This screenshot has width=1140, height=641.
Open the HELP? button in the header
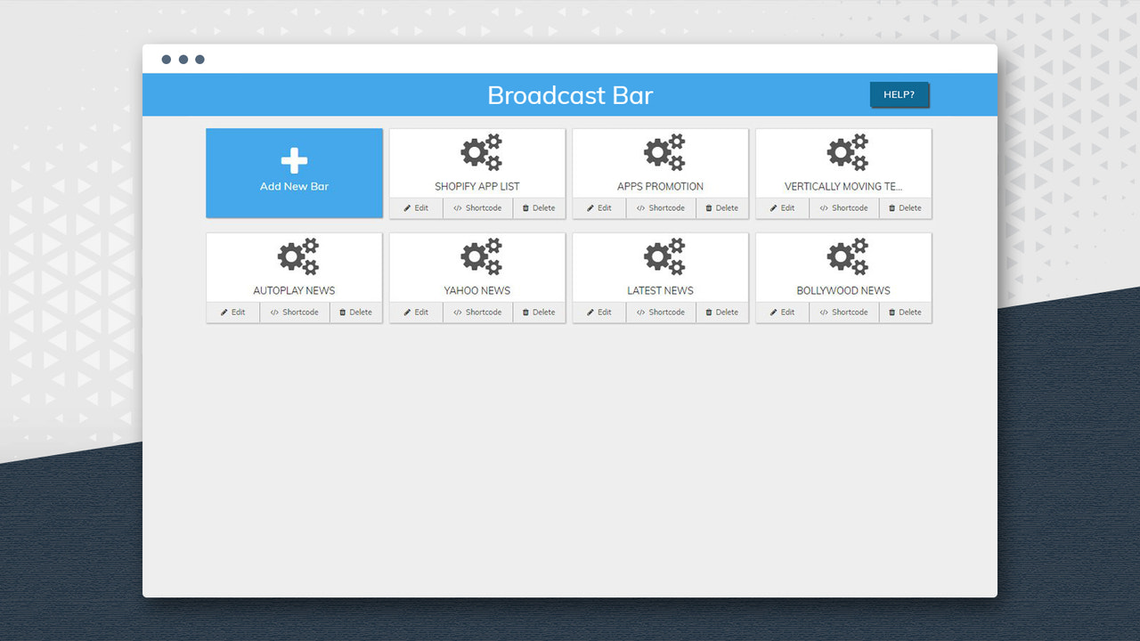[899, 93]
